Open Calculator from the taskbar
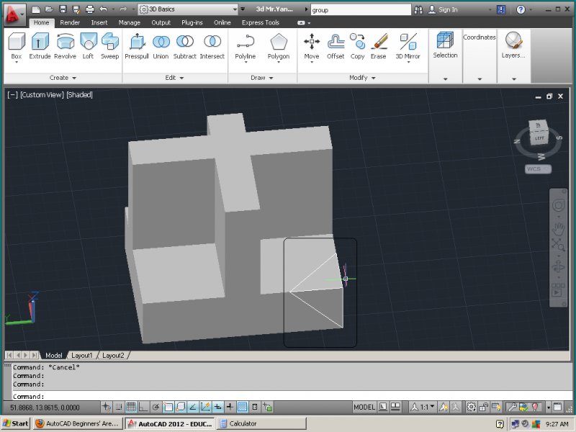This screenshot has height=432, width=576. [243, 423]
